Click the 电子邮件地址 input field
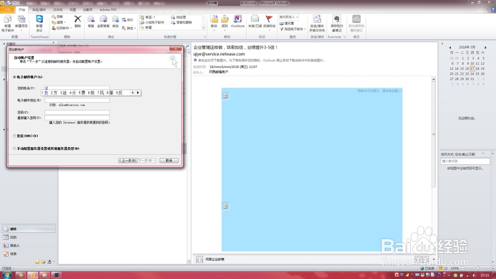496x279 pixels. click(77, 100)
